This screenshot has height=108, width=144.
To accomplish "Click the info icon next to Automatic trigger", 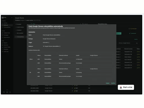I will 49,43.
